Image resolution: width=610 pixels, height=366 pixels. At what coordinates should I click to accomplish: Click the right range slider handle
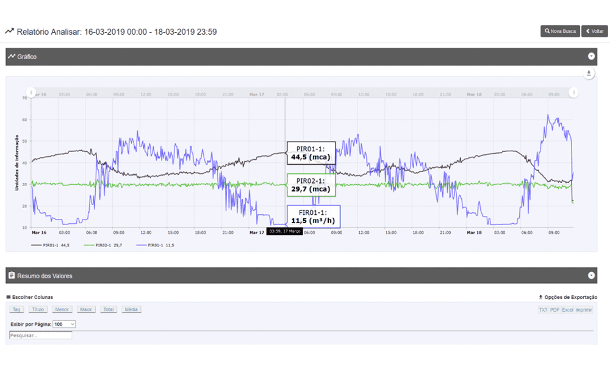(573, 93)
